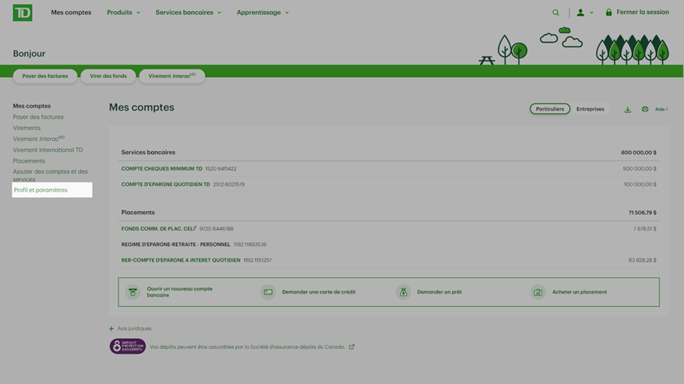Click the Services bancaires section heading

(x=148, y=153)
